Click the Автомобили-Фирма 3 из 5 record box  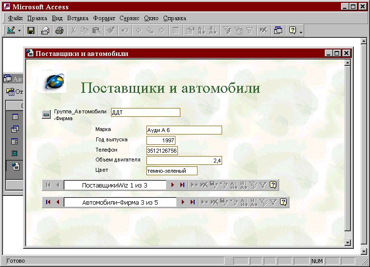point(120,202)
